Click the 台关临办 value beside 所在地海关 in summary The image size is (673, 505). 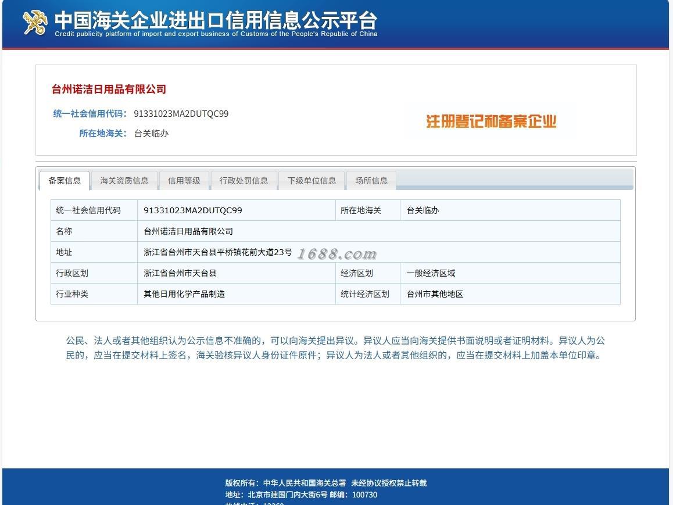tap(152, 134)
